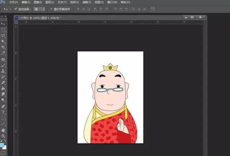Viewport: 230px width, 156px height.
Task: Select the Spot Healing Brush tool
Action: 3,59
